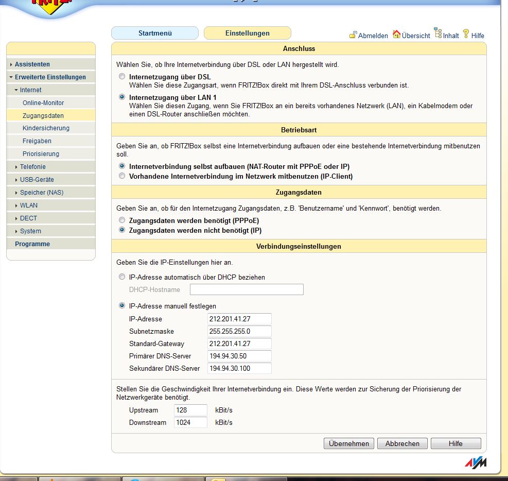This screenshot has height=481, width=508.
Task: Click the Primärer DNS-Server field
Action: point(239,356)
